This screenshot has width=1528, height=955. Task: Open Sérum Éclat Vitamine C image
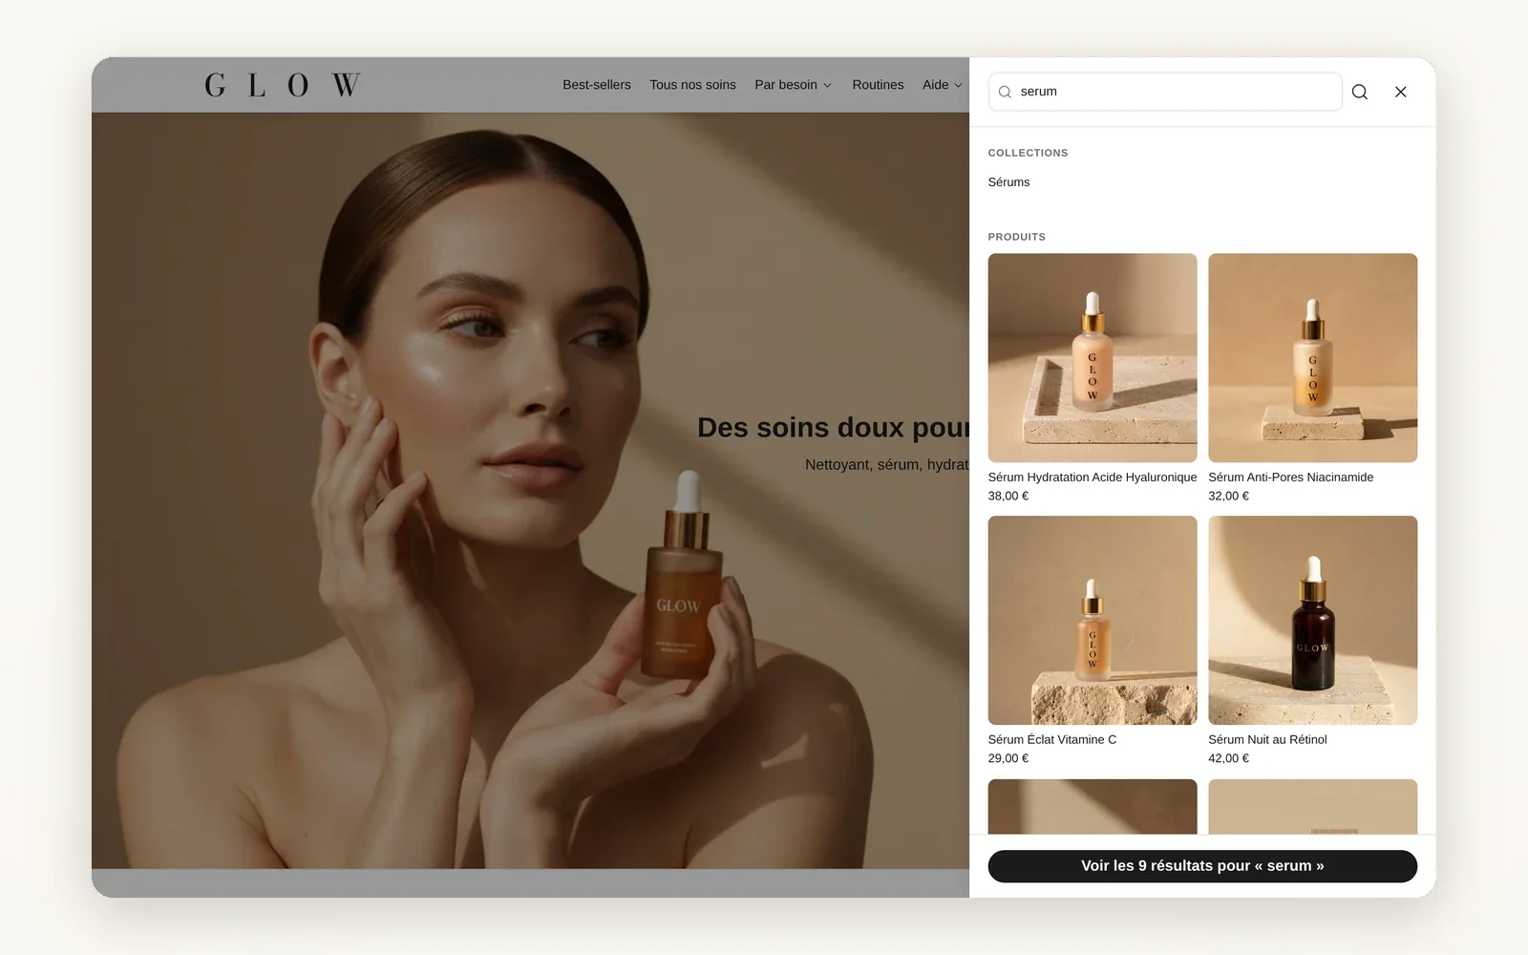click(x=1093, y=620)
